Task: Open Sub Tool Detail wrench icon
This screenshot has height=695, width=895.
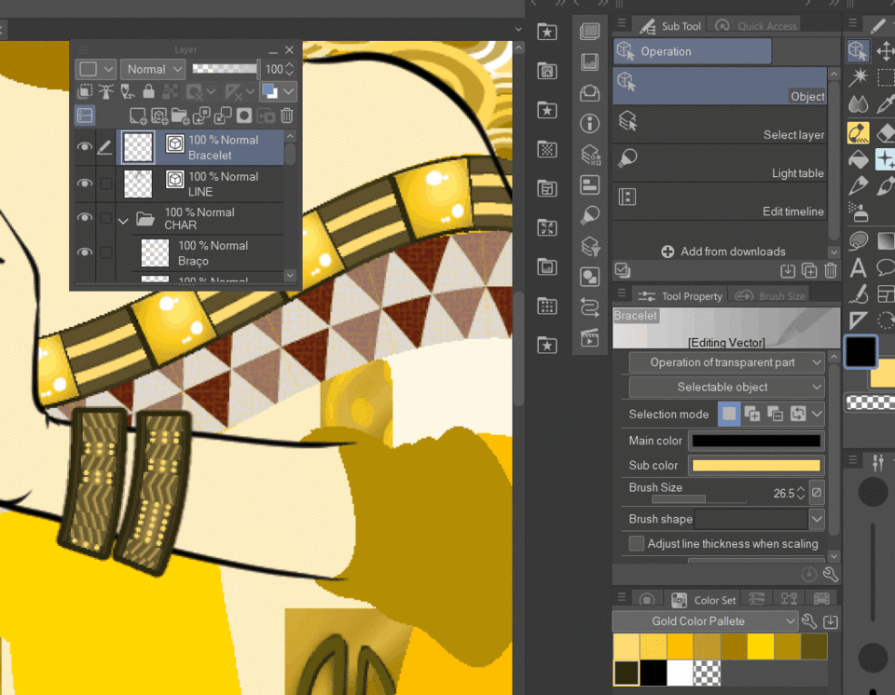Action: coord(831,575)
